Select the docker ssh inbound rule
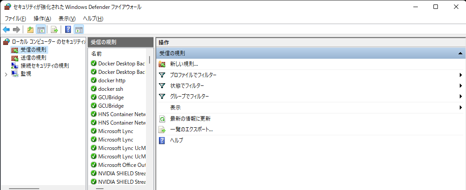Viewport: 466px width, 190px height. 110,89
